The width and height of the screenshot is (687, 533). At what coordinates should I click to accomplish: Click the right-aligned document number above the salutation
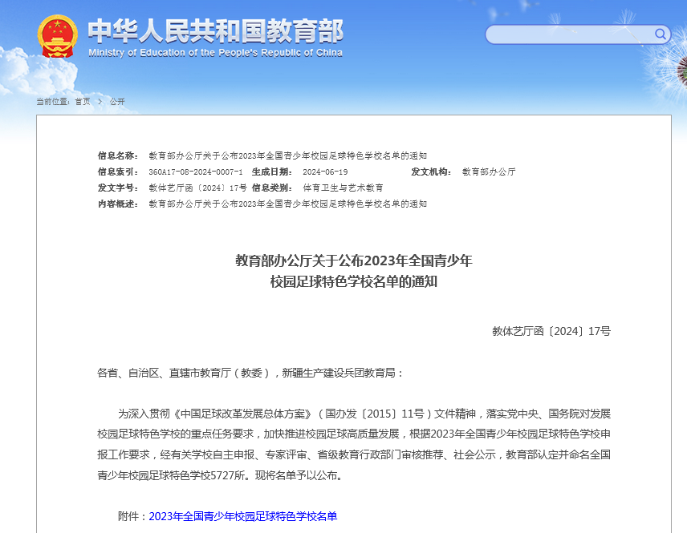coord(551,331)
